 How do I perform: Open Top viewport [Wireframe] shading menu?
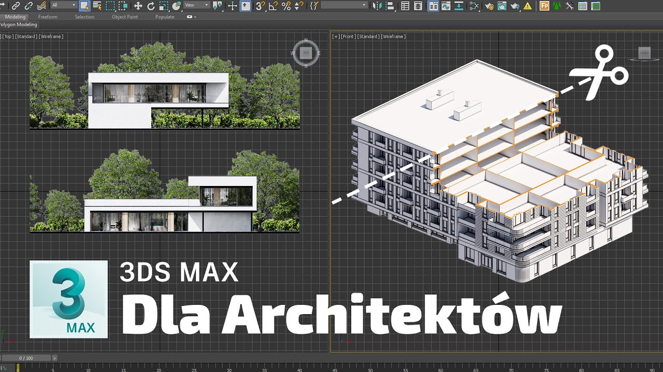(x=51, y=37)
